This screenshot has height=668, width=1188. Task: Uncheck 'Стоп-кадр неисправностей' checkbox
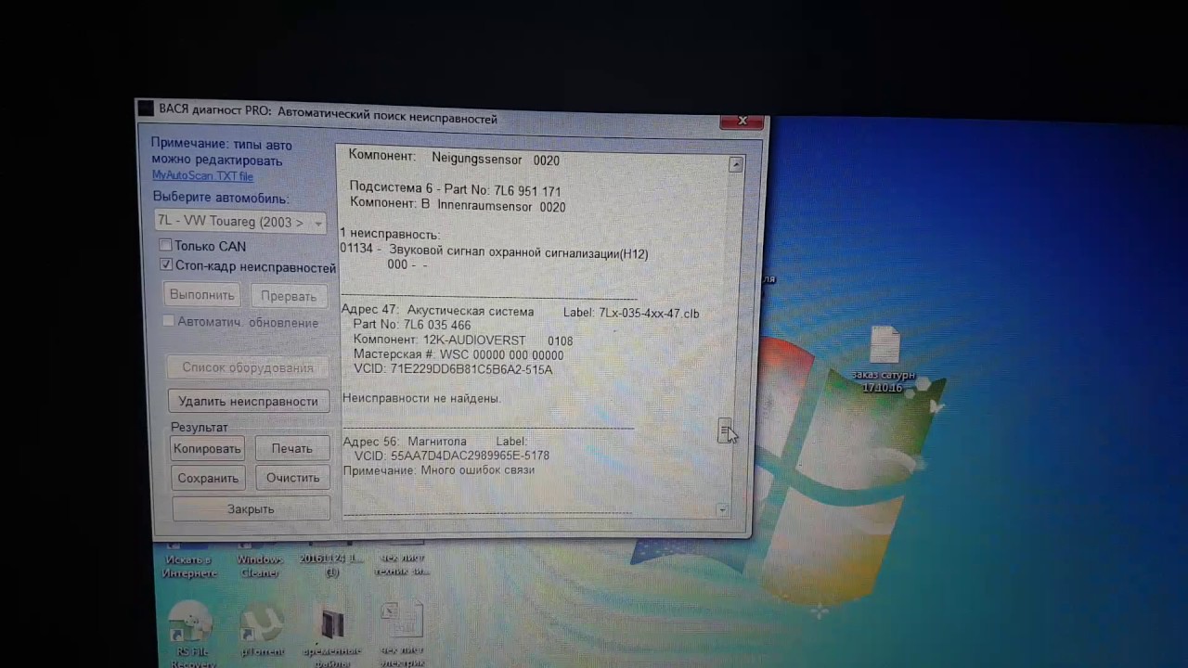[x=166, y=264]
